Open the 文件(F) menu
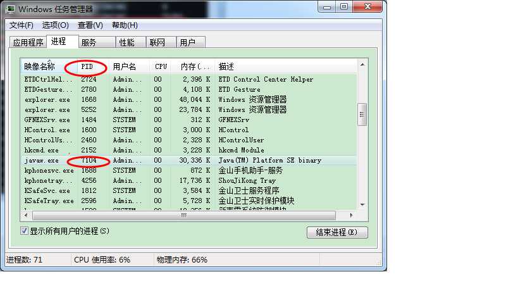Viewport: 518px width, 291px height. point(21,25)
